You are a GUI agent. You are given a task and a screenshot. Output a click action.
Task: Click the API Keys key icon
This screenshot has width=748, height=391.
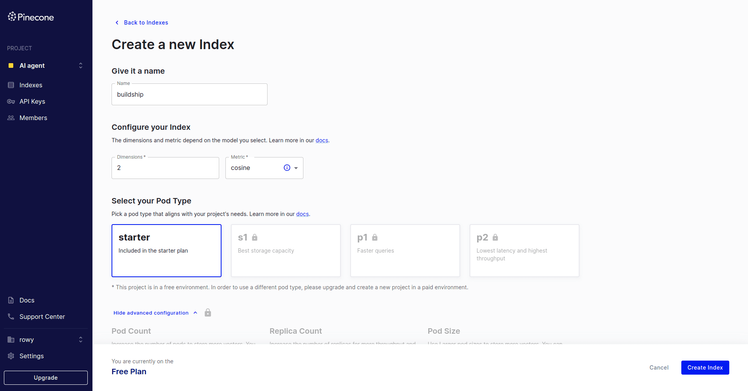[11, 101]
